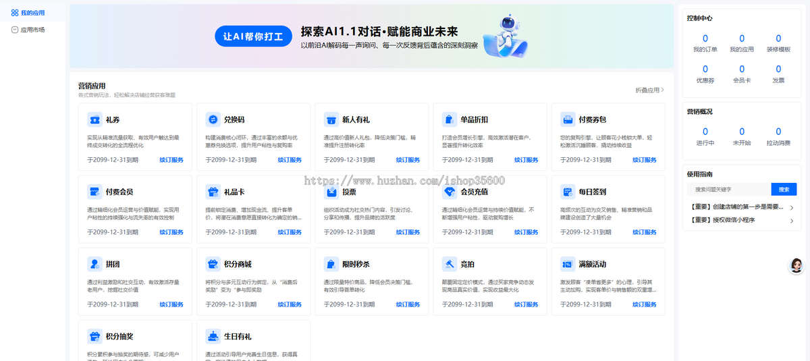The height and width of the screenshot is (361, 810).
Task: Open the 拼团 app icon
Action: tap(94, 264)
